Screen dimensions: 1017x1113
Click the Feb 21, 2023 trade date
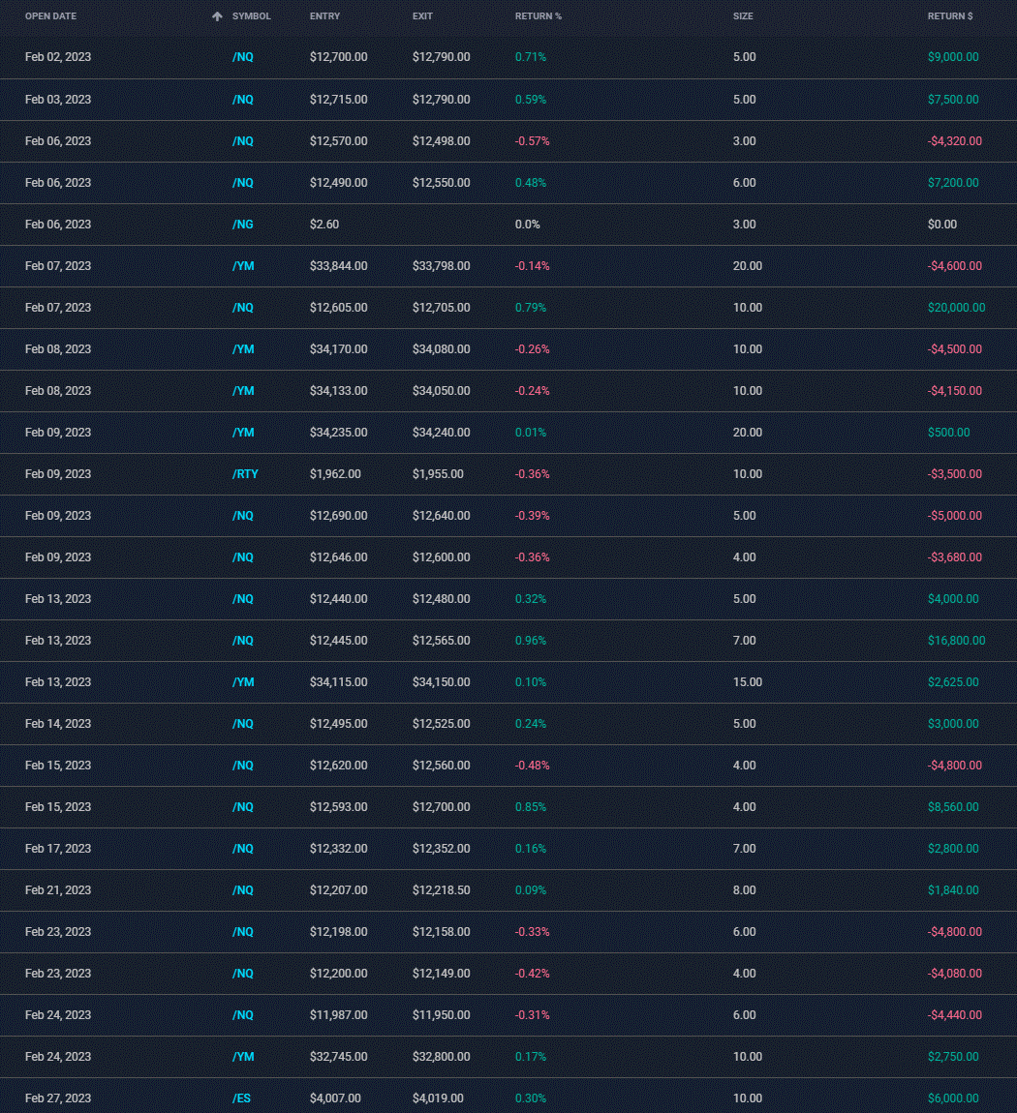pos(58,890)
